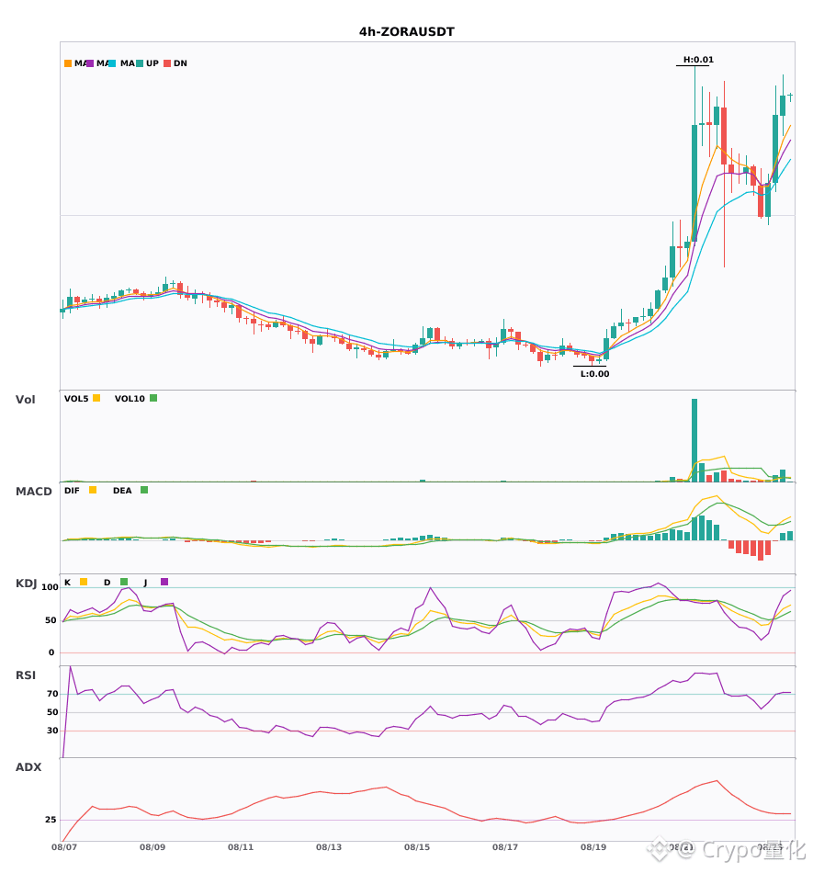Click the tallest volume bar in Vol panel
This screenshot has width=813, height=873.
click(694, 440)
